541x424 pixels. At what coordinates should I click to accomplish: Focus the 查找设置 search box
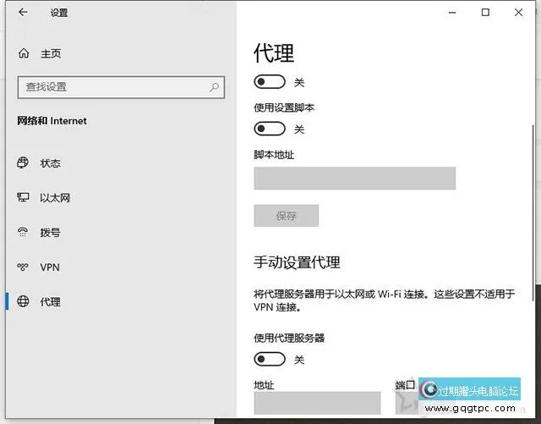tap(121, 87)
